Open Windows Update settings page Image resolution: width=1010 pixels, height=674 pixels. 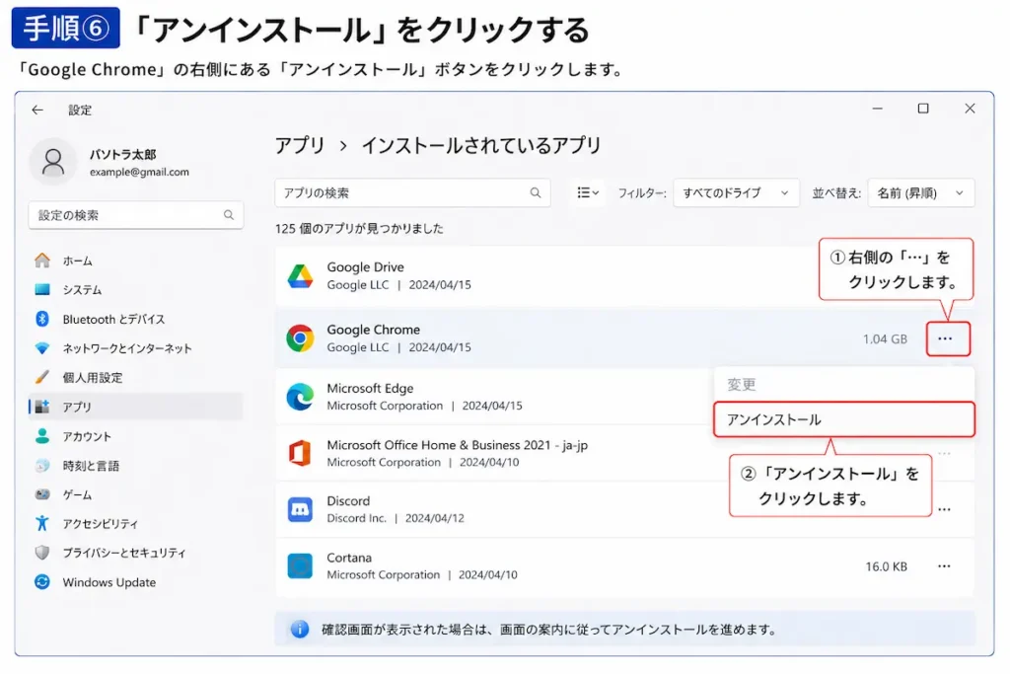(x=136, y=582)
